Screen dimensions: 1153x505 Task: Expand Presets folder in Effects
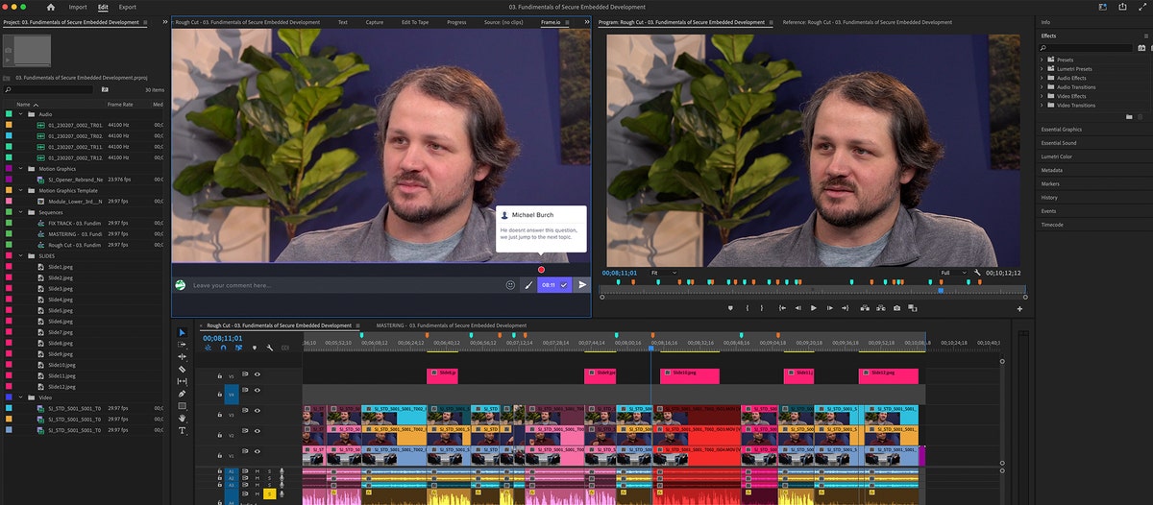pyautogui.click(x=1042, y=60)
